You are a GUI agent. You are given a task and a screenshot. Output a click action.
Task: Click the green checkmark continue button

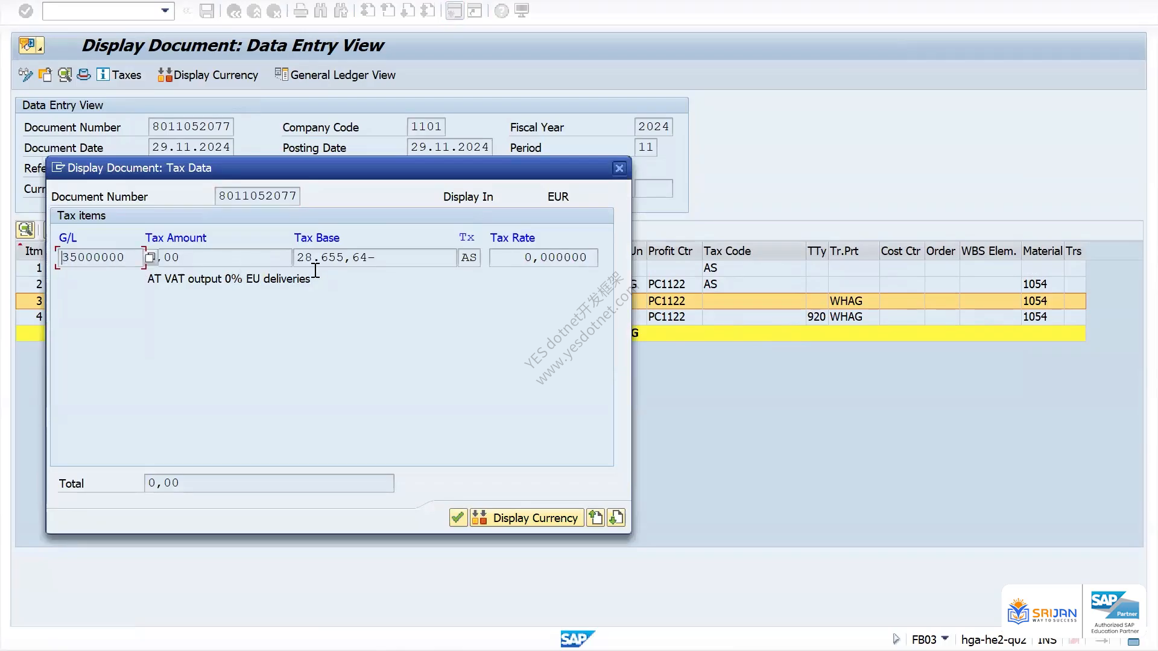point(458,518)
